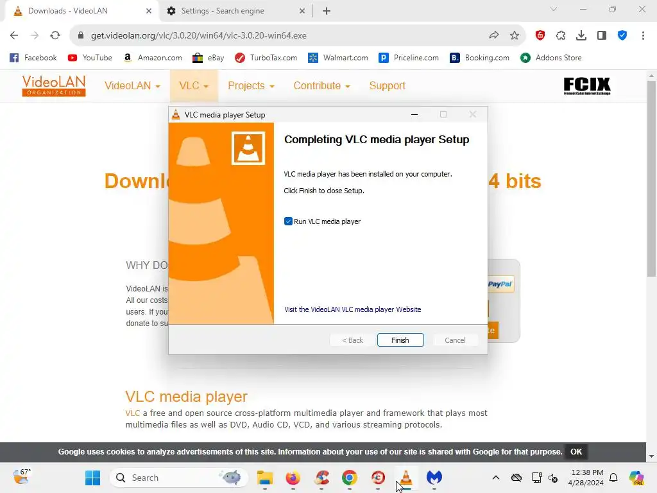Open the tab search chevron
Viewport: 657px width, 493px height.
tap(554, 9)
